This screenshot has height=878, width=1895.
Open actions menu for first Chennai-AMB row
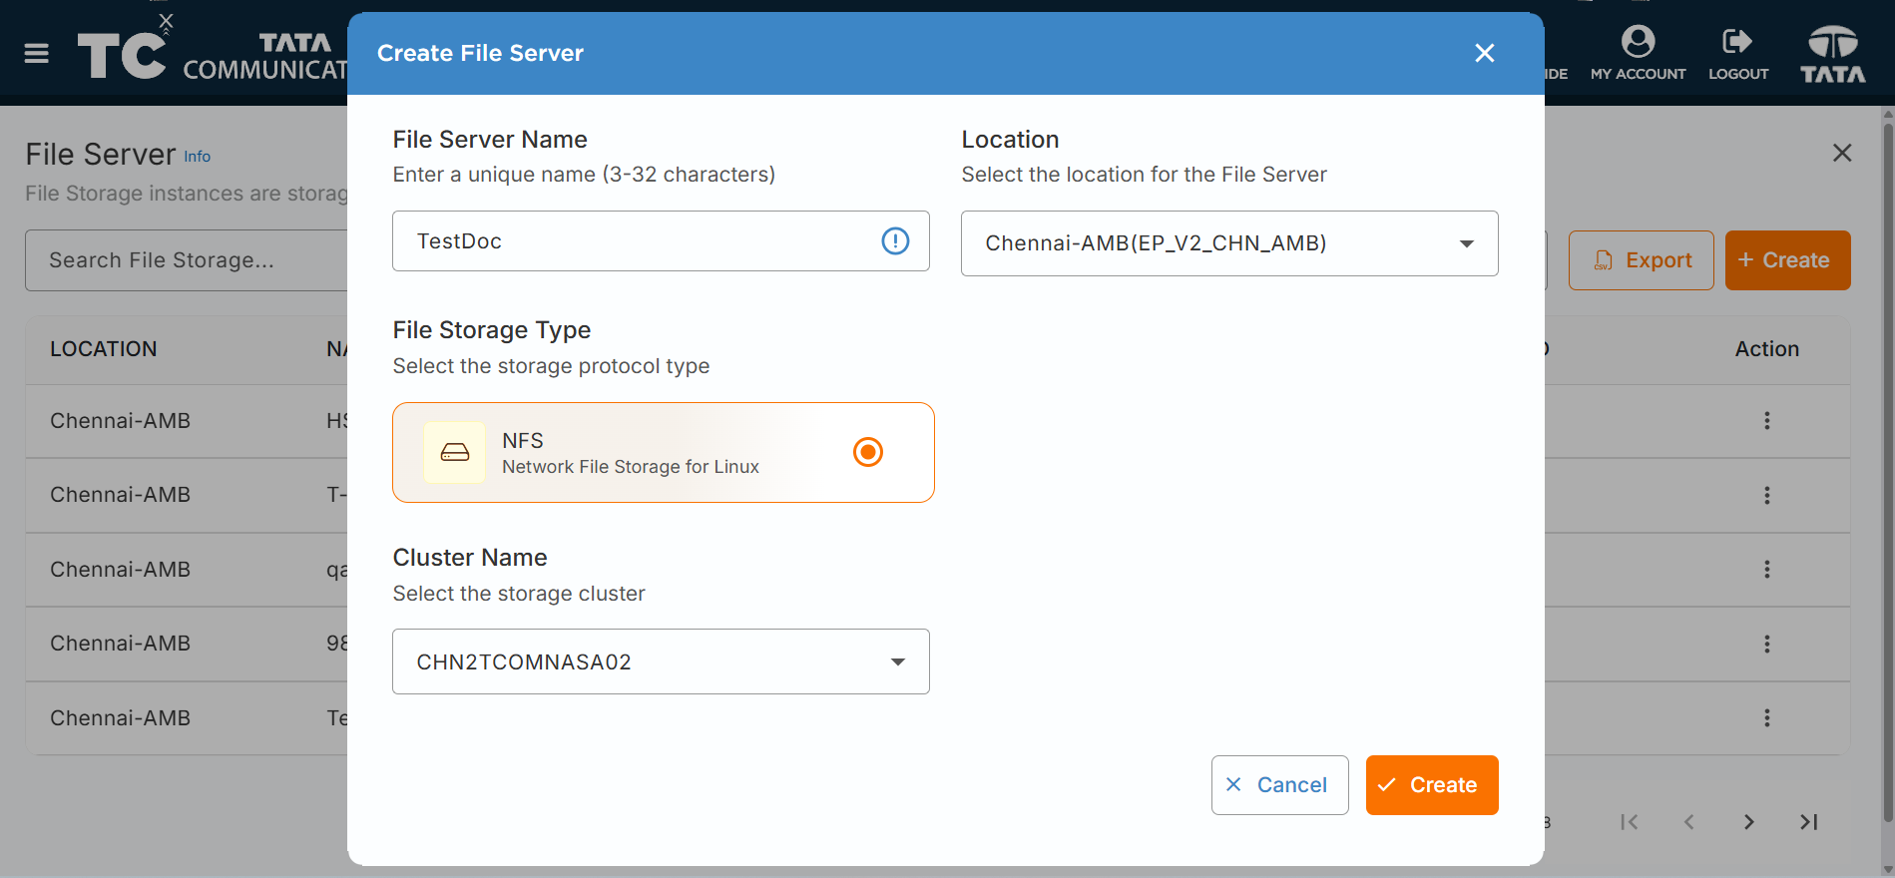tap(1766, 421)
